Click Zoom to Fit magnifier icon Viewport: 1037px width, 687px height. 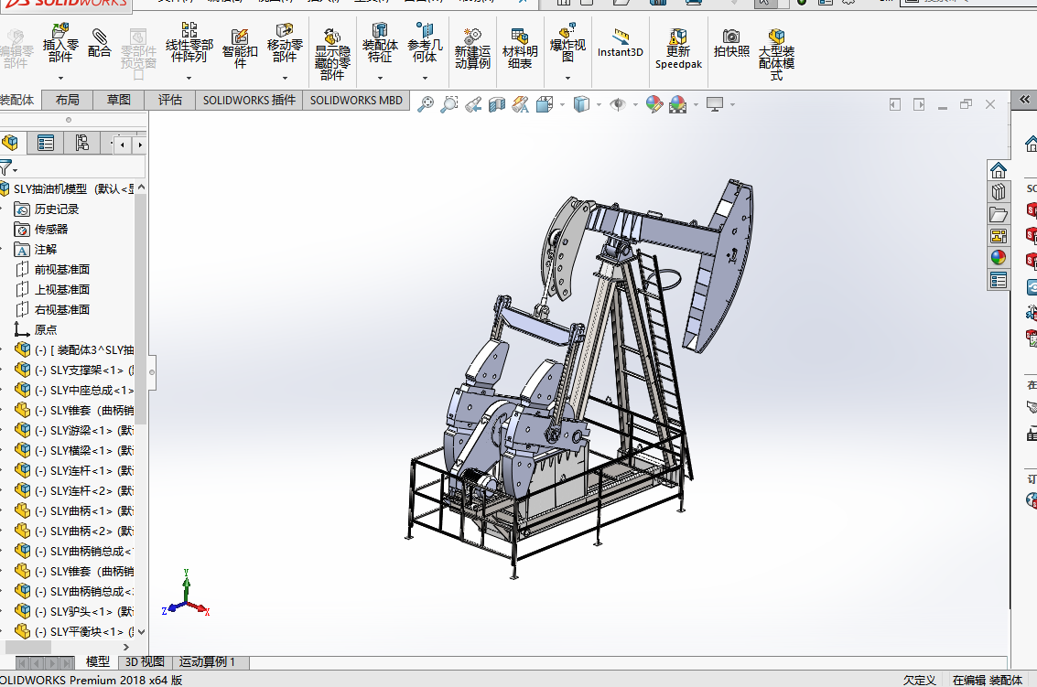[x=426, y=104]
